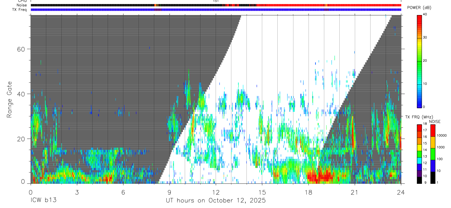Click the 10000 label on NOISE scale
The image size is (451, 208).
(x=441, y=135)
